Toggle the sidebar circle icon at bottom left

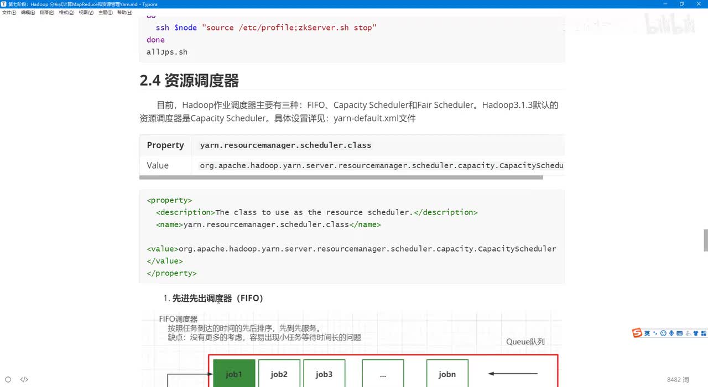[x=8, y=379]
